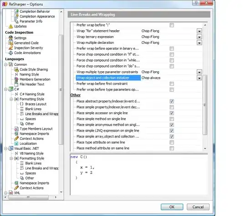This screenshot has width=246, height=216.
Task: Select C# Context Actions pencil icon
Action: 16,139
